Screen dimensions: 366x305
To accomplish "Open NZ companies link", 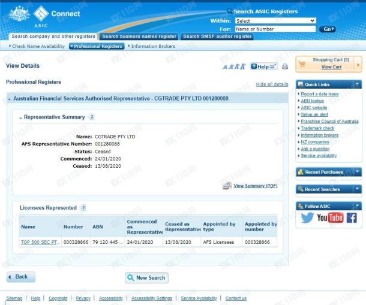I will click(x=315, y=142).
